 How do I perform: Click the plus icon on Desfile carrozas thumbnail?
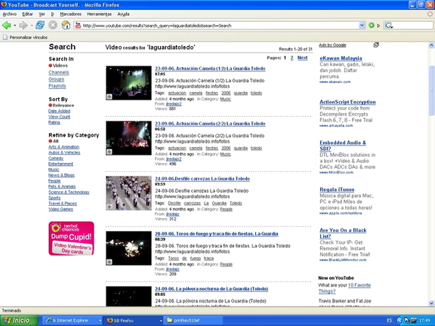[109, 207]
